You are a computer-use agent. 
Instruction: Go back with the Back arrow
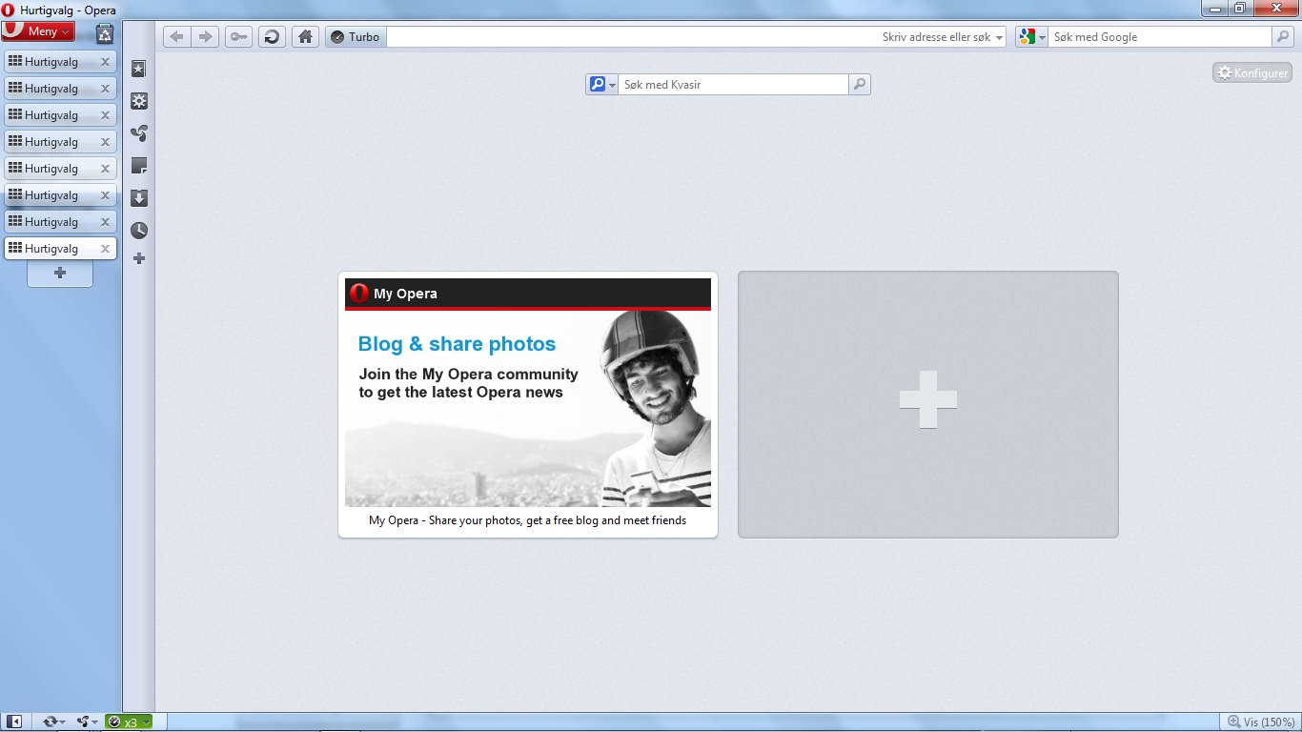(177, 37)
